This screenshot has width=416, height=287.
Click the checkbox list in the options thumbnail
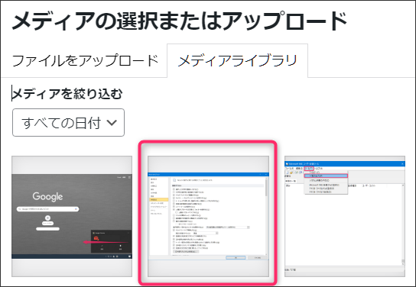pos(197,218)
